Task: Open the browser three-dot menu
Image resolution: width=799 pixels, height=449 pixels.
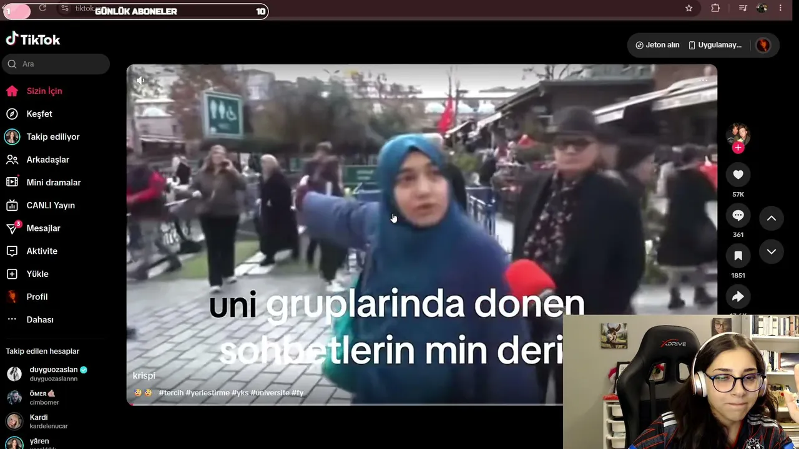Action: 780,8
